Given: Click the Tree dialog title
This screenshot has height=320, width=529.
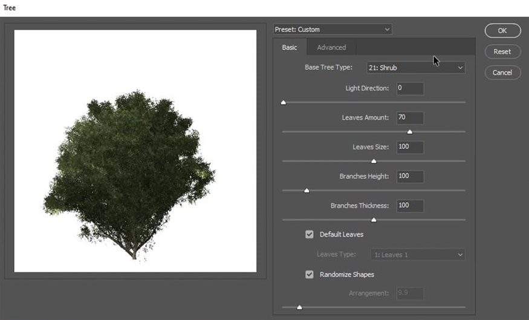Looking at the screenshot, I should tap(10, 8).
